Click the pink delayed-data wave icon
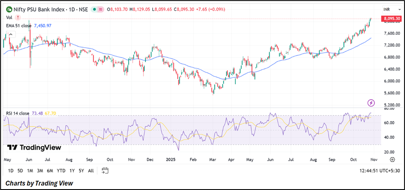Screen dimensions: 405x190 click(101, 9)
